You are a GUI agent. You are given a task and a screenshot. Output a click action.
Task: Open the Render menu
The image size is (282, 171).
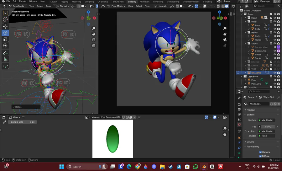coord(23,2)
